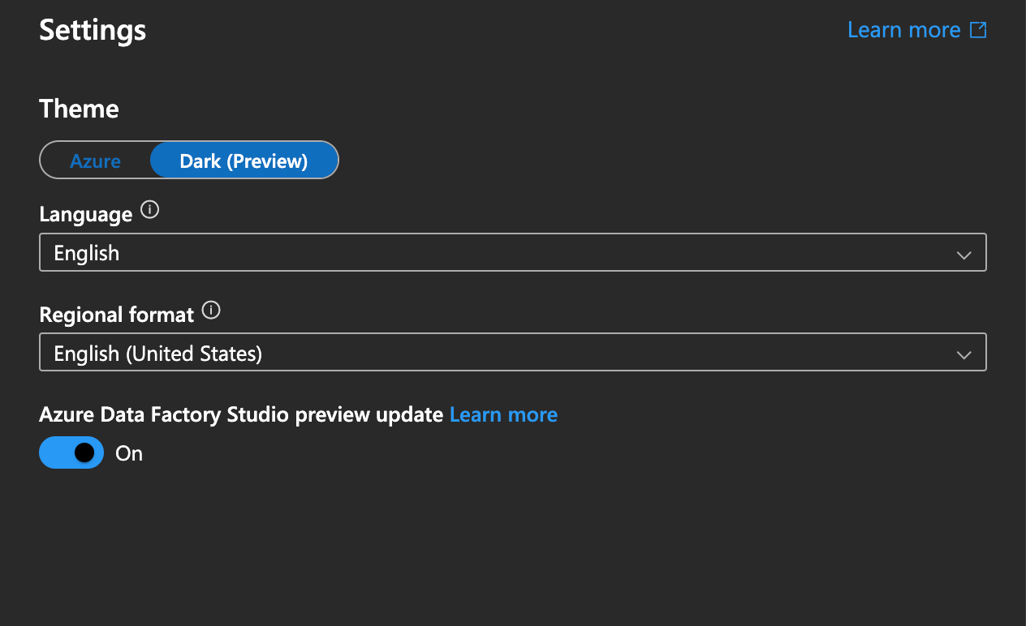Click the Regional format field label

pos(116,314)
